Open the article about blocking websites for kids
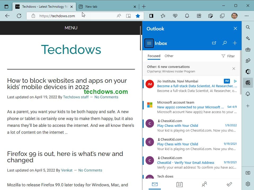 [x=67, y=84]
